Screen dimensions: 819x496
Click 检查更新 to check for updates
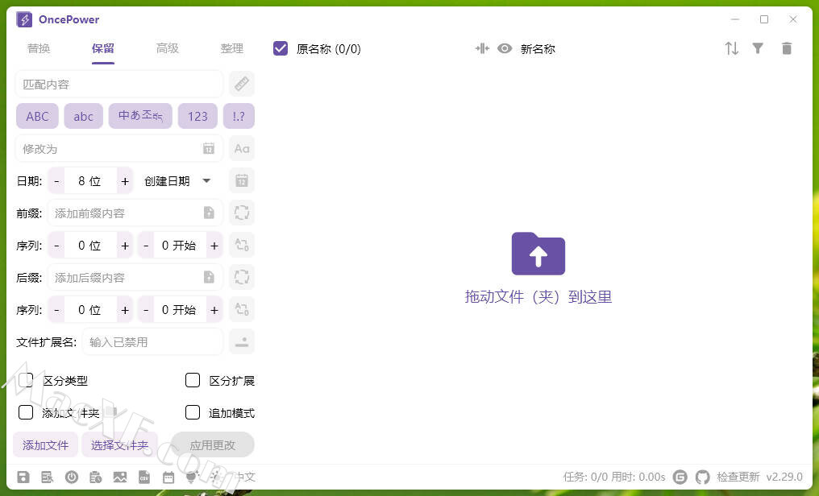tap(738, 477)
